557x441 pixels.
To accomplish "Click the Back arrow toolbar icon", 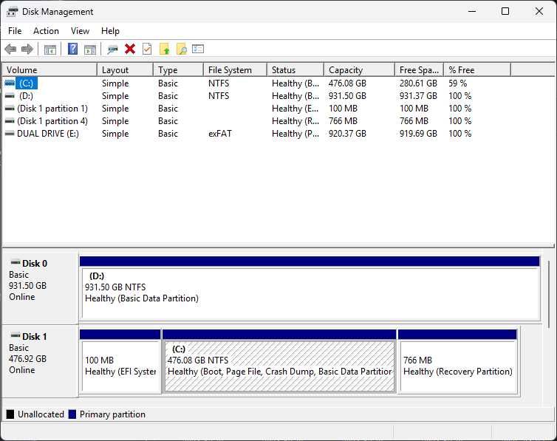I will (x=10, y=49).
